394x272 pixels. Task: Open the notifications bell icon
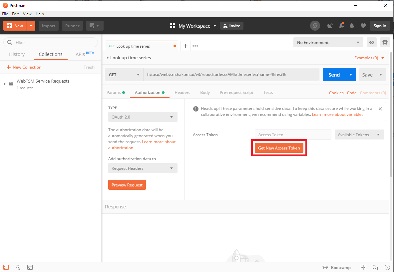coord(352,26)
